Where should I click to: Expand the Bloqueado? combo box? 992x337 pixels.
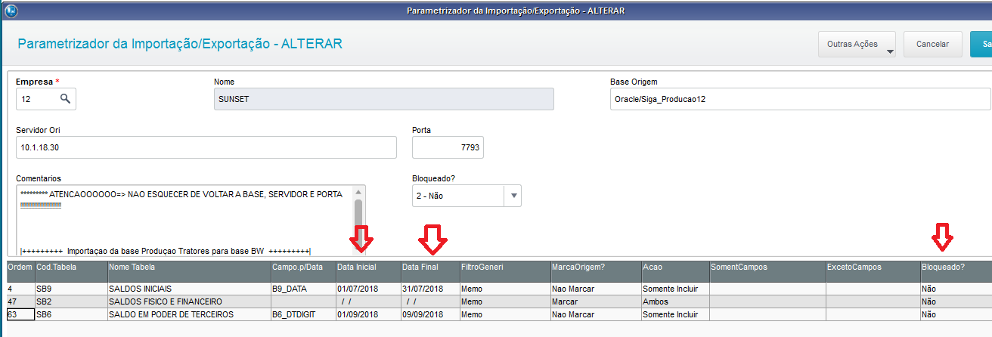(513, 196)
